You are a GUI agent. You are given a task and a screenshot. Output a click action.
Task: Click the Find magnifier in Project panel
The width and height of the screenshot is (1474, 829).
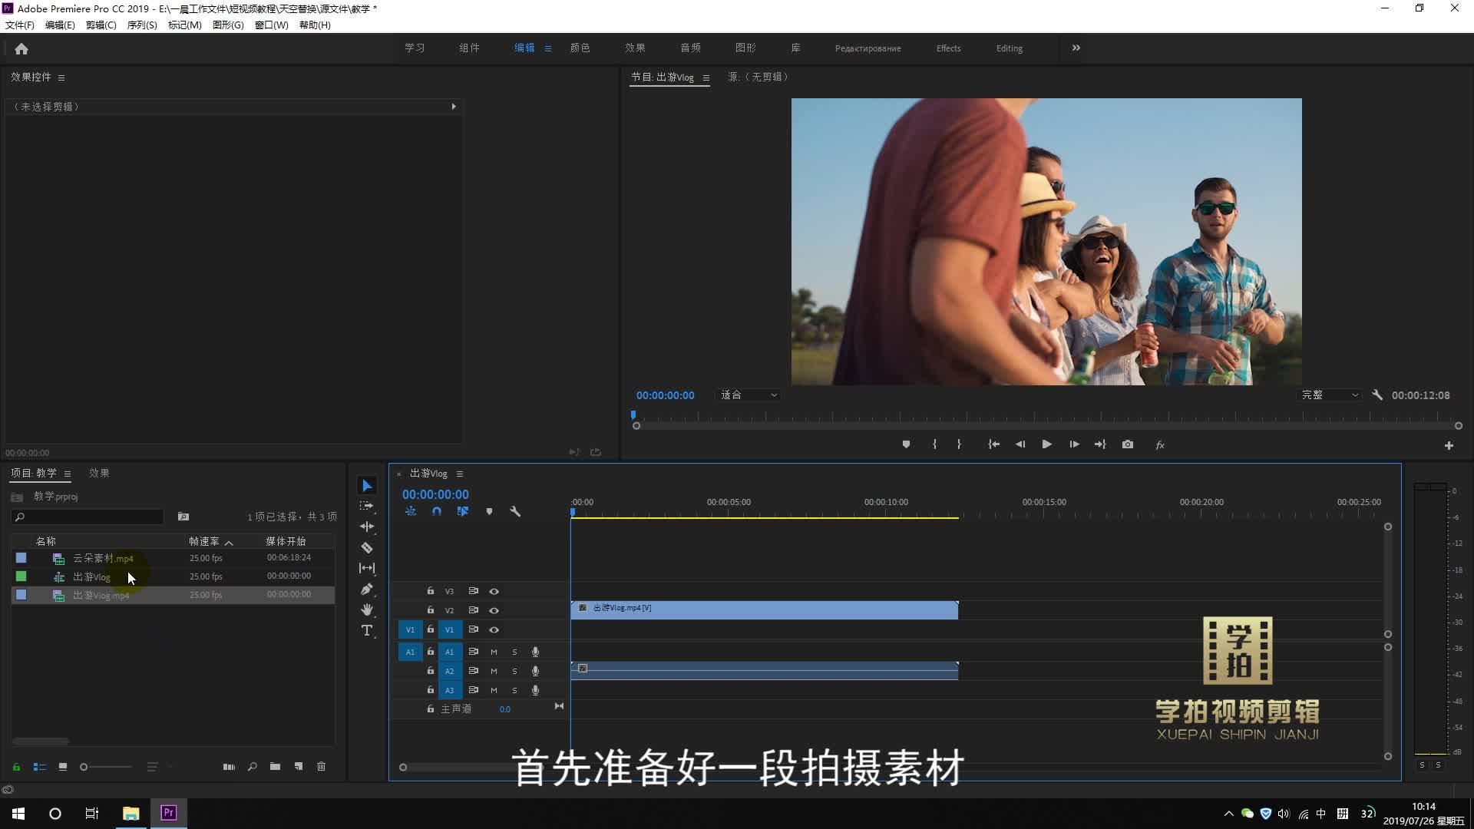click(x=252, y=766)
